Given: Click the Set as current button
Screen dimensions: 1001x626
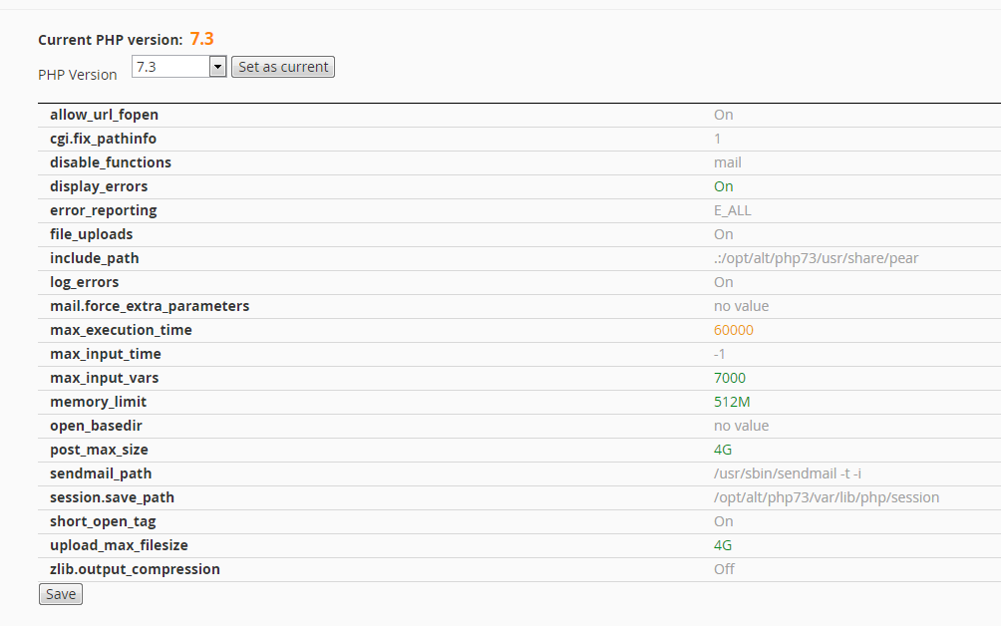Looking at the screenshot, I should tap(282, 67).
